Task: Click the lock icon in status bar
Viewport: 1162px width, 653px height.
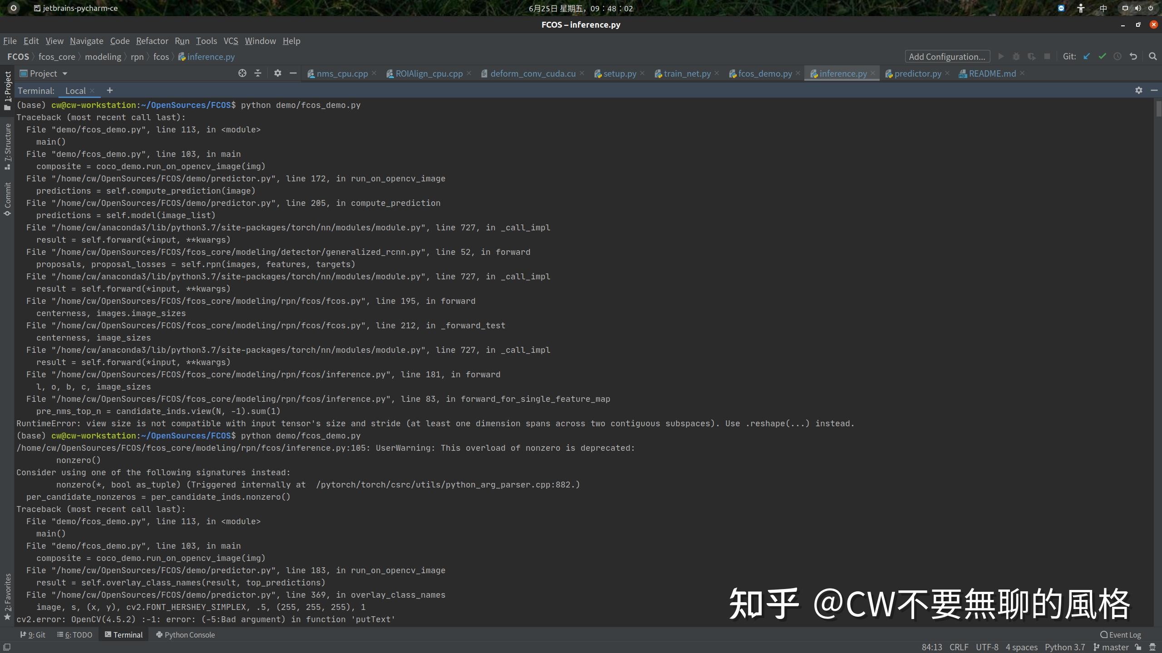Action: pos(1138,647)
